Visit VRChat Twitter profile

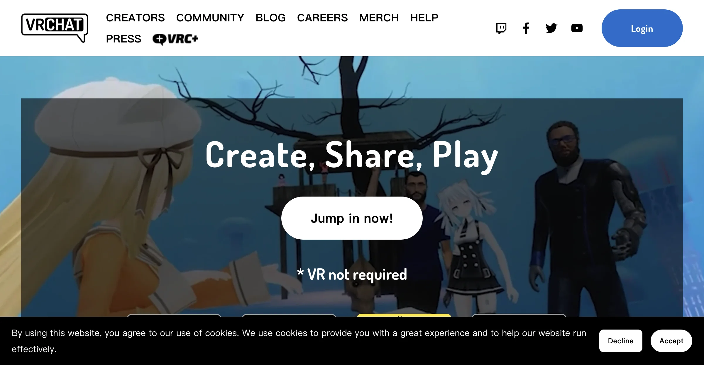coord(551,28)
